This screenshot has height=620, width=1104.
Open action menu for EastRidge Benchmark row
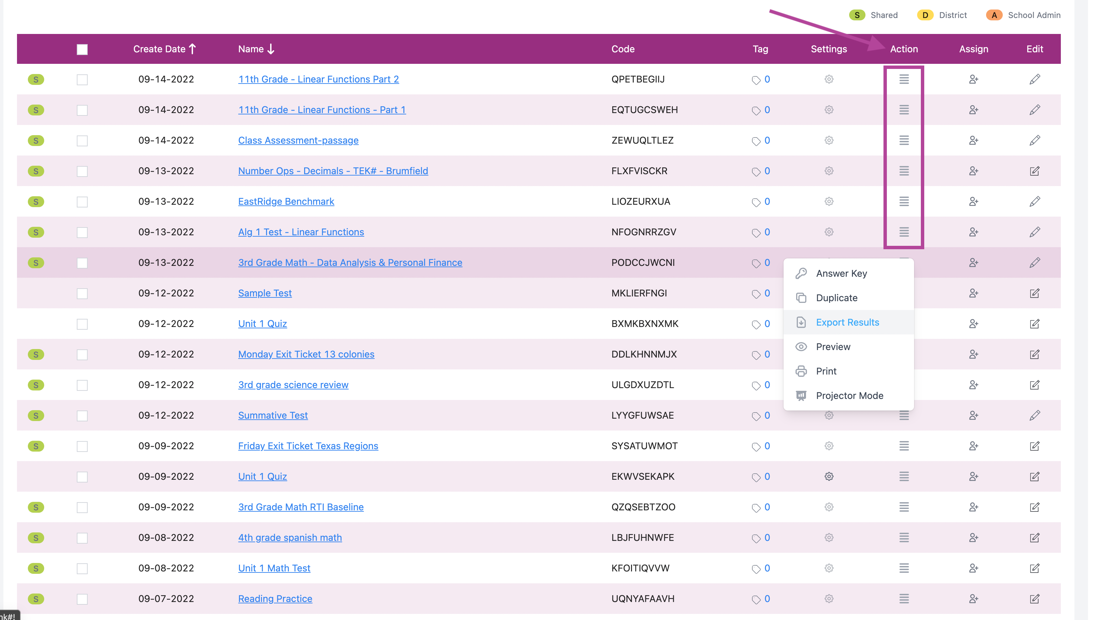(x=904, y=201)
